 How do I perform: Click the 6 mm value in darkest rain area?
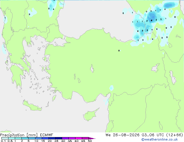(x=151, y=21)
